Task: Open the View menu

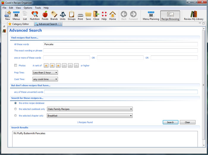Action: 18,8
